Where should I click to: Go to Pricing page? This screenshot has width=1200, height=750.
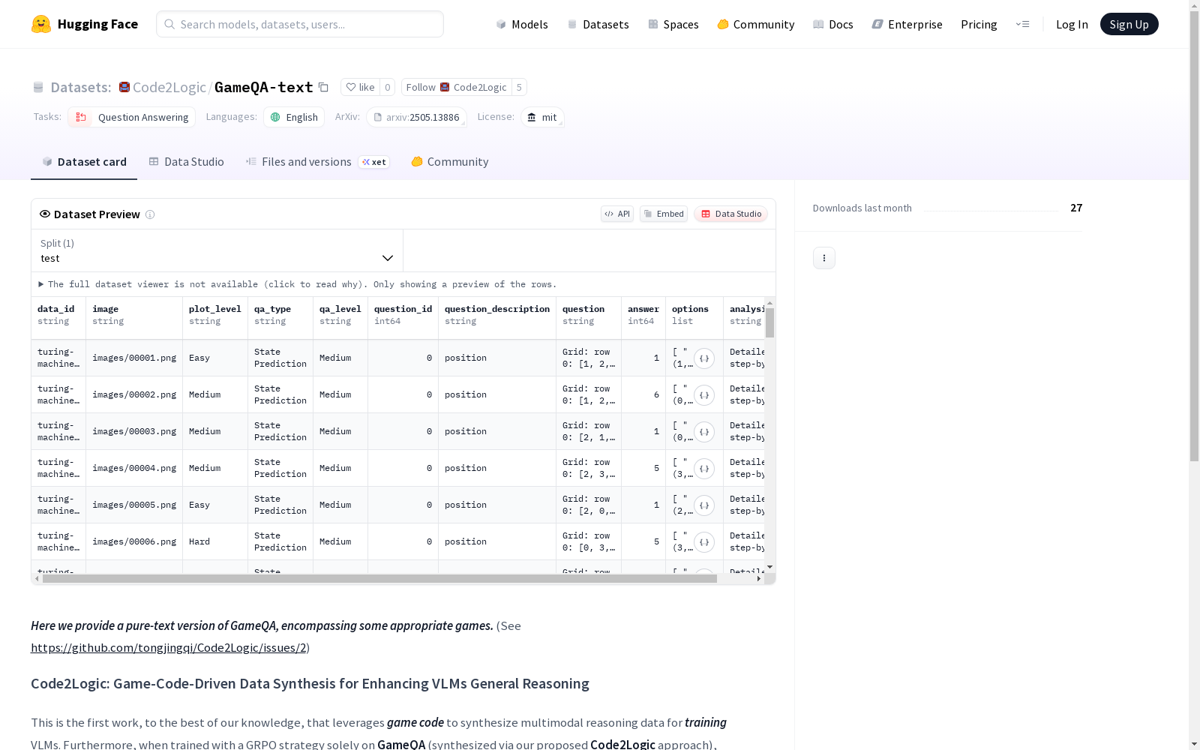[979, 24]
